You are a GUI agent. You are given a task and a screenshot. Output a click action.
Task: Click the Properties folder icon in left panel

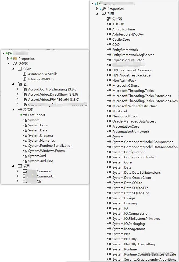15,58
